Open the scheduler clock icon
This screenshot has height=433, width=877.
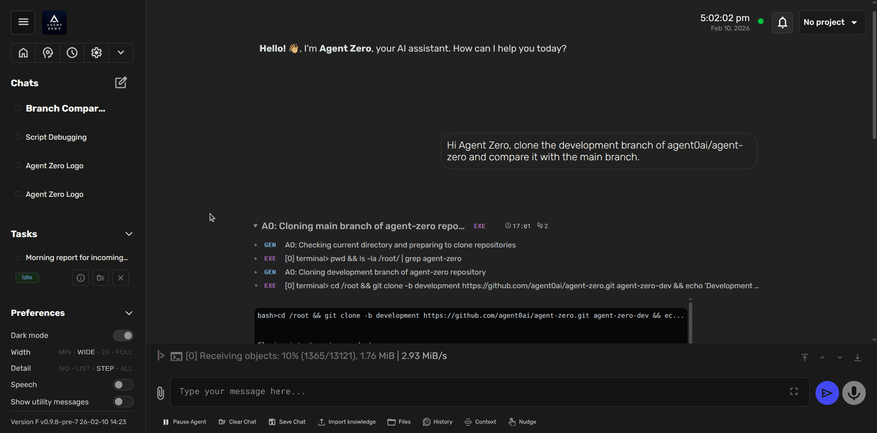(72, 53)
